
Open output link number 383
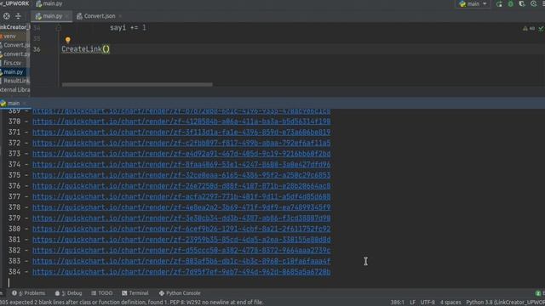point(181,261)
